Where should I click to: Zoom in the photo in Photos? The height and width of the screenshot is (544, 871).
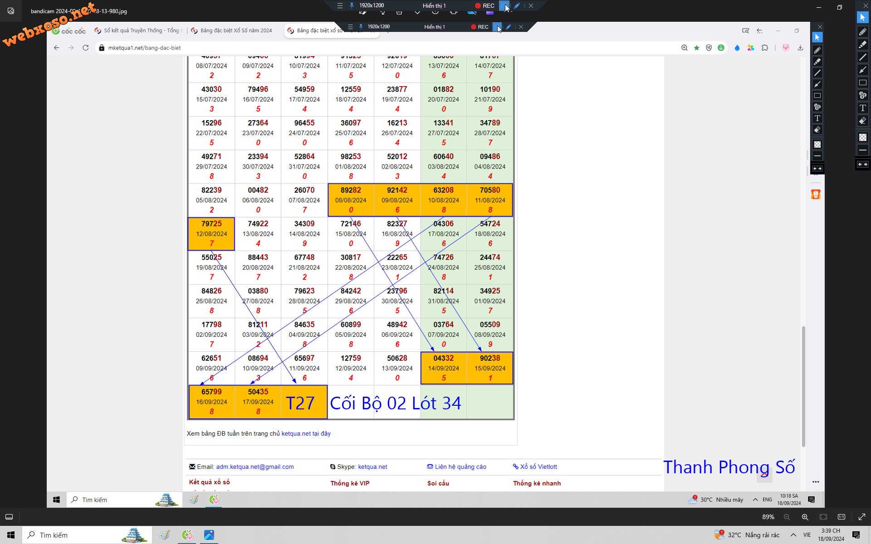[805, 517]
